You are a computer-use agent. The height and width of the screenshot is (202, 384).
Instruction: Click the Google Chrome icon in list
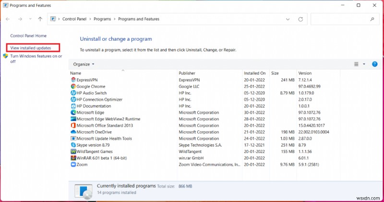point(73,86)
